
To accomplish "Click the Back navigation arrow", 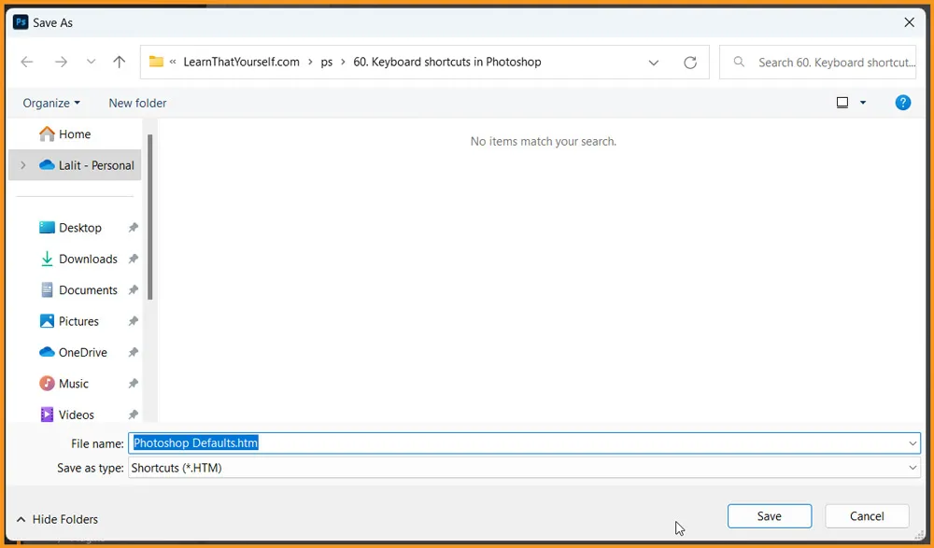I will pos(27,63).
